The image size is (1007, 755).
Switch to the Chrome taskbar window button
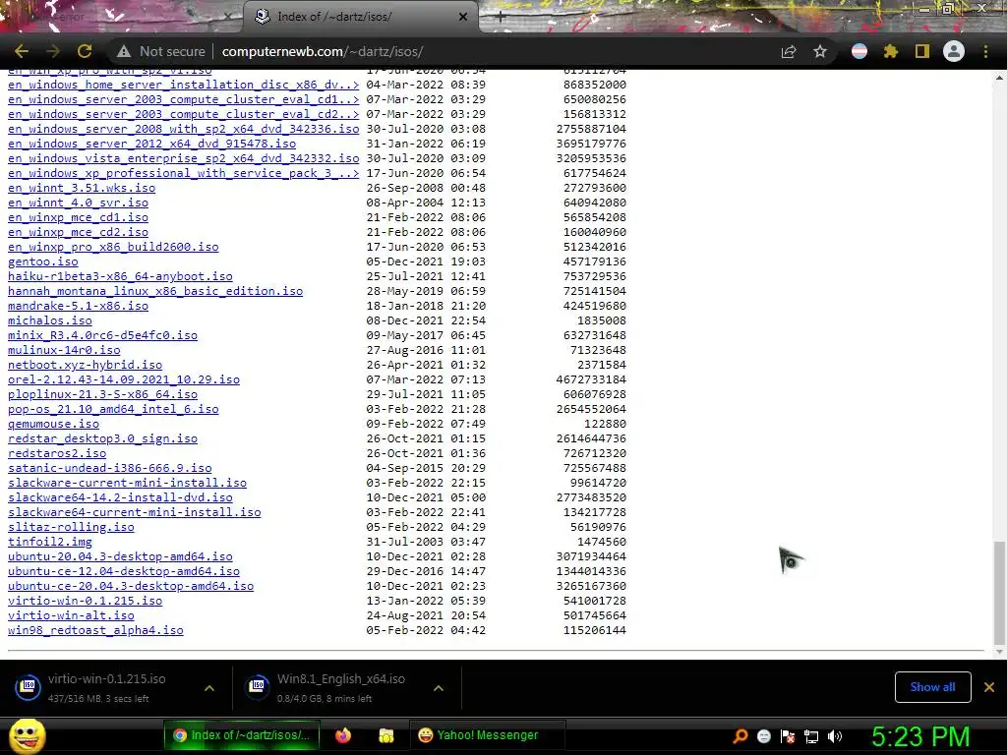(x=242, y=735)
